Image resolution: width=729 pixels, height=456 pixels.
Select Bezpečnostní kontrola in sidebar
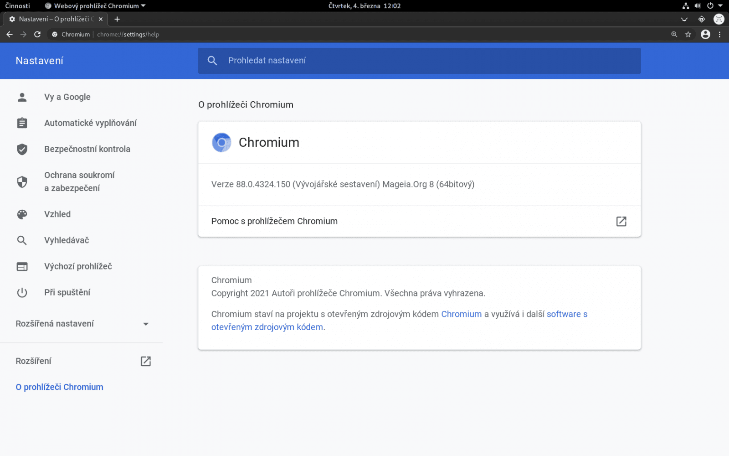pyautogui.click(x=87, y=149)
